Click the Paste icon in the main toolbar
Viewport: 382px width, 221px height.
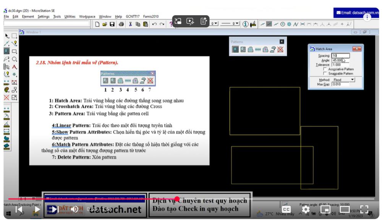(145, 25)
